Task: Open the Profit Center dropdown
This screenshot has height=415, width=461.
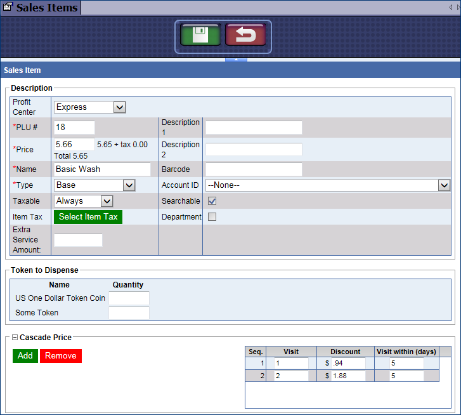Action: [119, 107]
